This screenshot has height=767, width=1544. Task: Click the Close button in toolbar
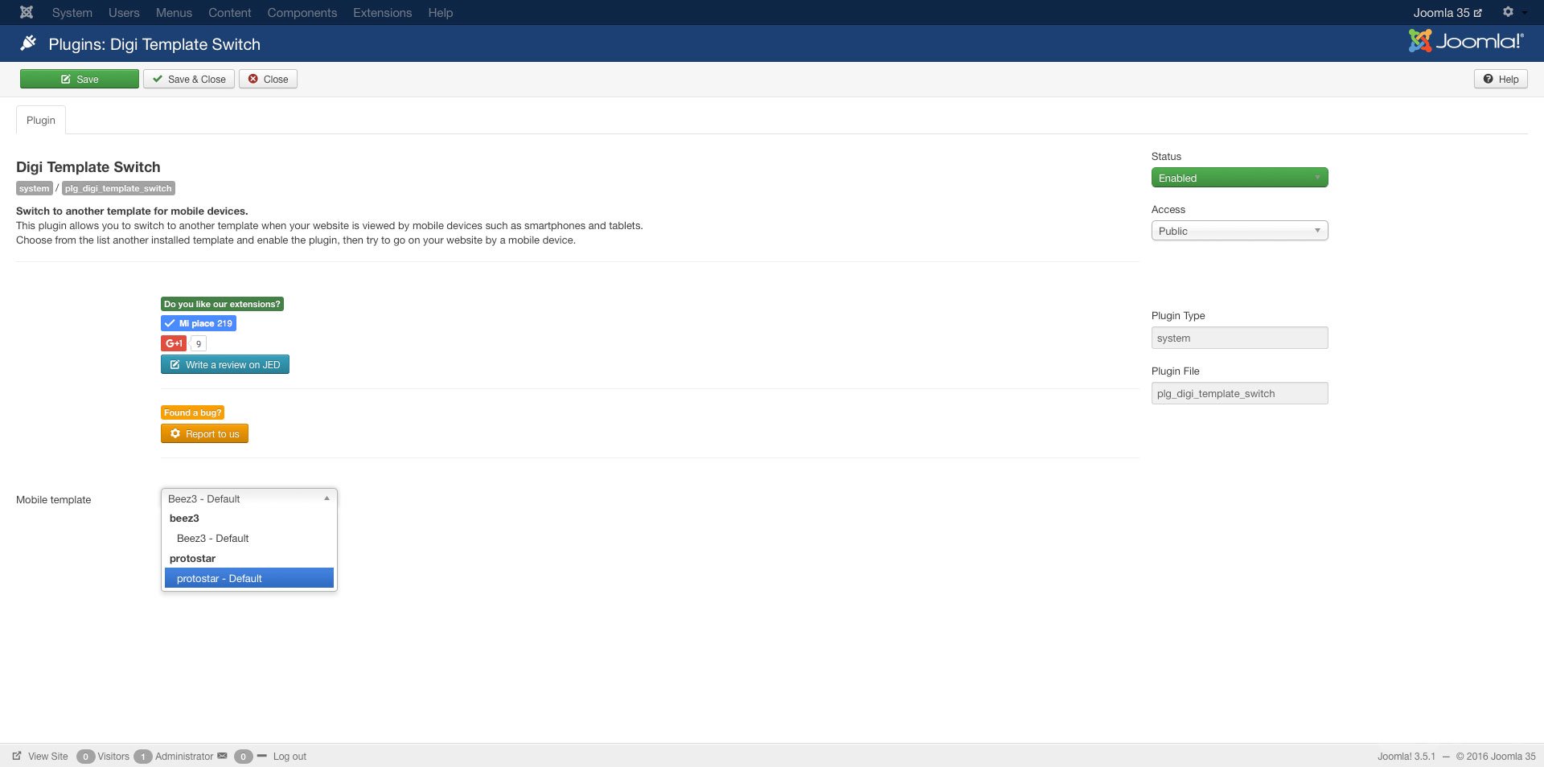[268, 79]
